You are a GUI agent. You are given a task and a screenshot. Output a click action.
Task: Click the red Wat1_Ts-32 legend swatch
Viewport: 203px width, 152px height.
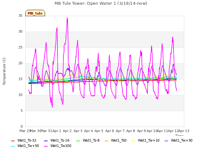tap(13, 141)
